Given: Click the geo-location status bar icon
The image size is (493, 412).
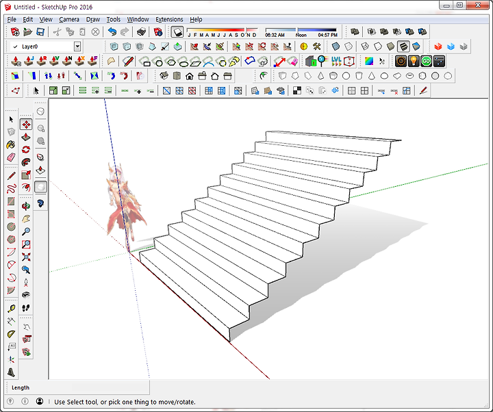Looking at the screenshot, I should coord(10,401).
